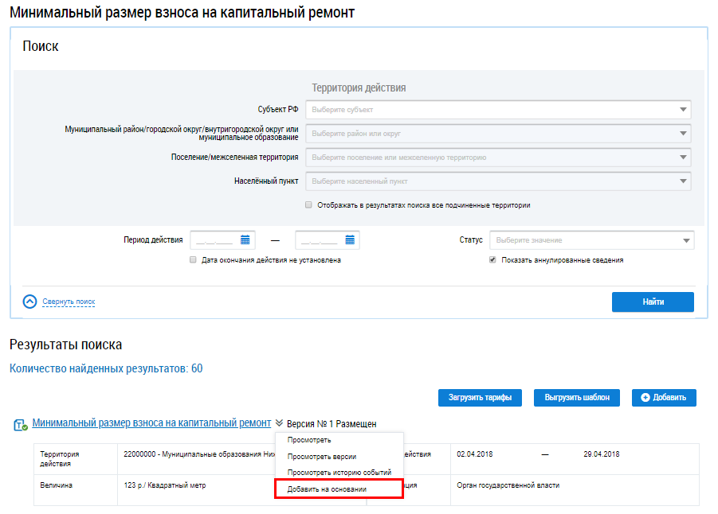Click 'Количество найденных результатов: 60' text
Screen dimensions: 718x514
106,368
